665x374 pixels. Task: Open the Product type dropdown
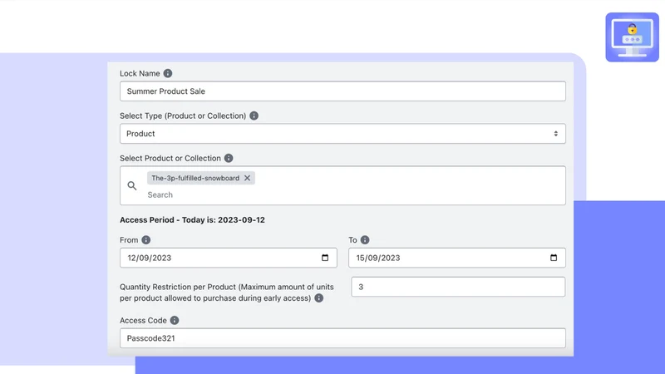[342, 134]
